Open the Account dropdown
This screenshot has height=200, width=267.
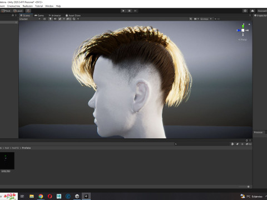(x=262, y=11)
